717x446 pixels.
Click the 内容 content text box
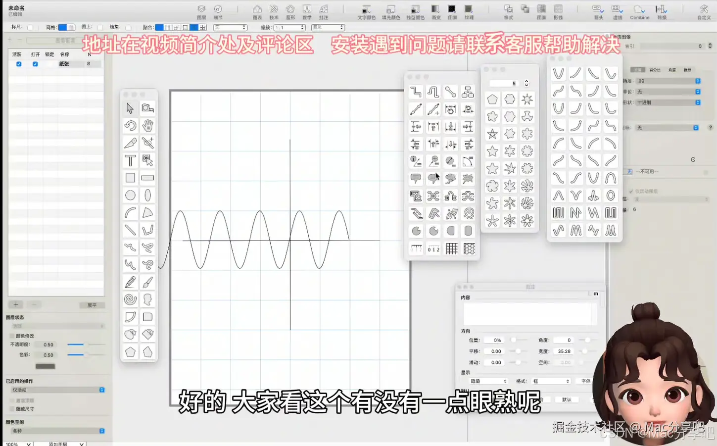(530, 313)
